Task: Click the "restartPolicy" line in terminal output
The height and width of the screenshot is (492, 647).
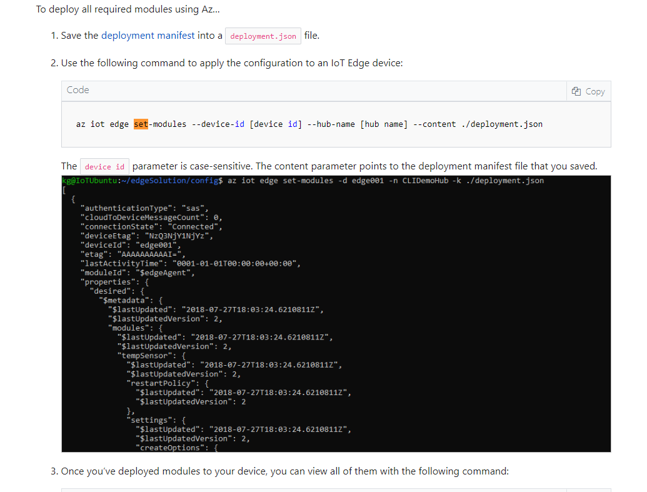Action: [168, 383]
